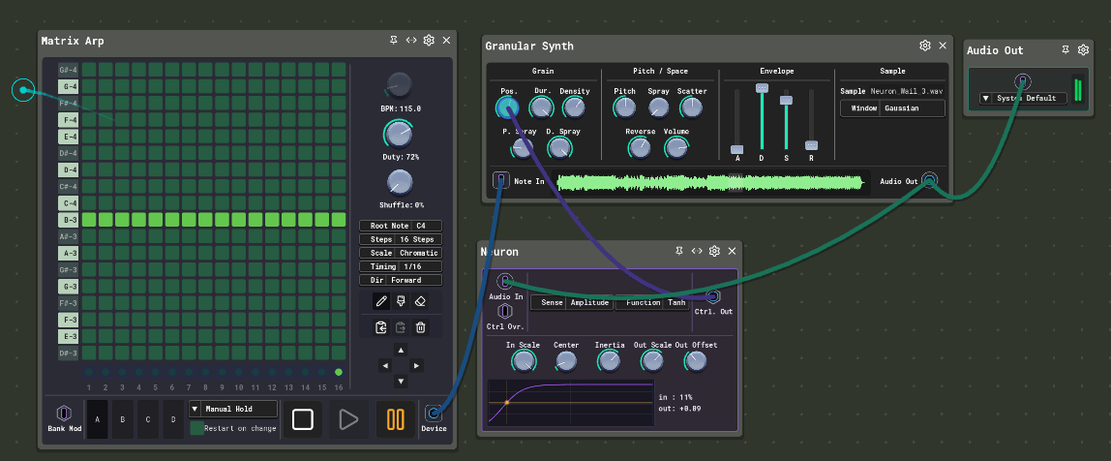Click the envelope Attack slider
The height and width of the screenshot is (461, 1111).
point(736,121)
